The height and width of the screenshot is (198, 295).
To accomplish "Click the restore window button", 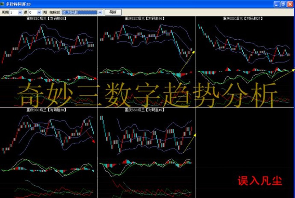I will [x=283, y=4].
